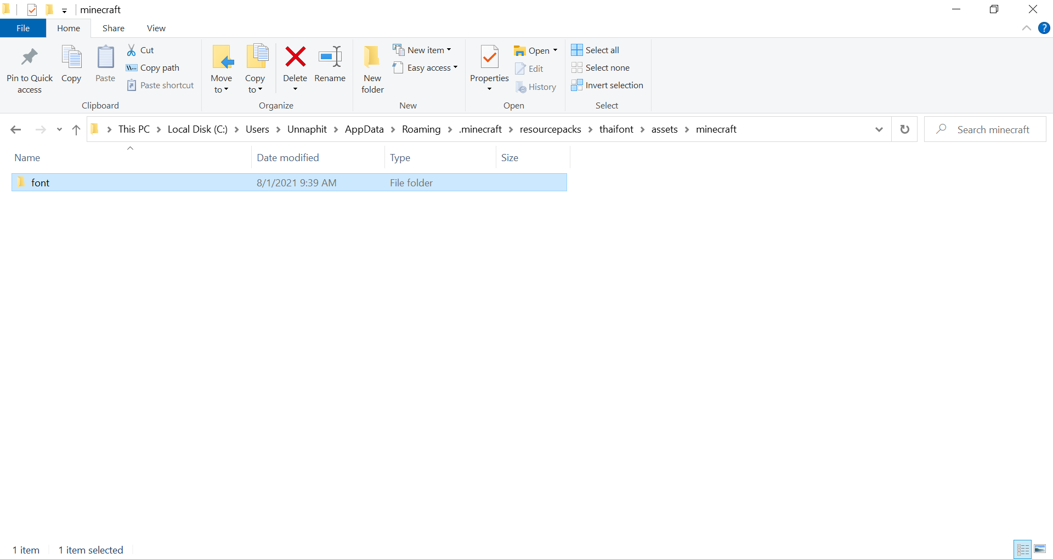This screenshot has width=1053, height=559.
Task: Navigate to This PC breadcrumb
Action: coord(134,129)
